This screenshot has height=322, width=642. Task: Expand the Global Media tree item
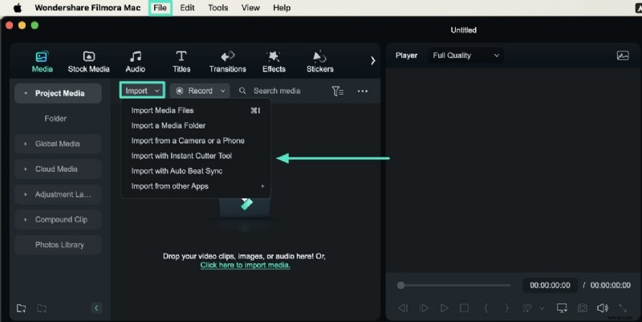pyautogui.click(x=57, y=145)
